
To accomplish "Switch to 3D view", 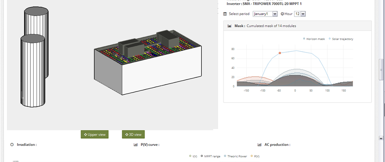I will click(x=133, y=134).
